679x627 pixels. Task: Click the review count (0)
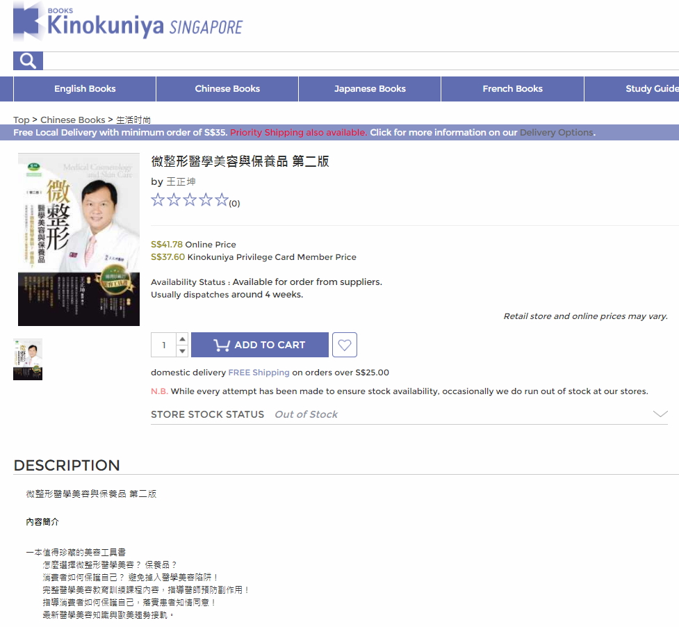234,204
